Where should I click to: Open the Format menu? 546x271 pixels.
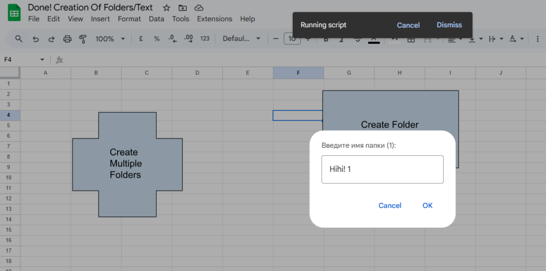pyautogui.click(x=129, y=19)
